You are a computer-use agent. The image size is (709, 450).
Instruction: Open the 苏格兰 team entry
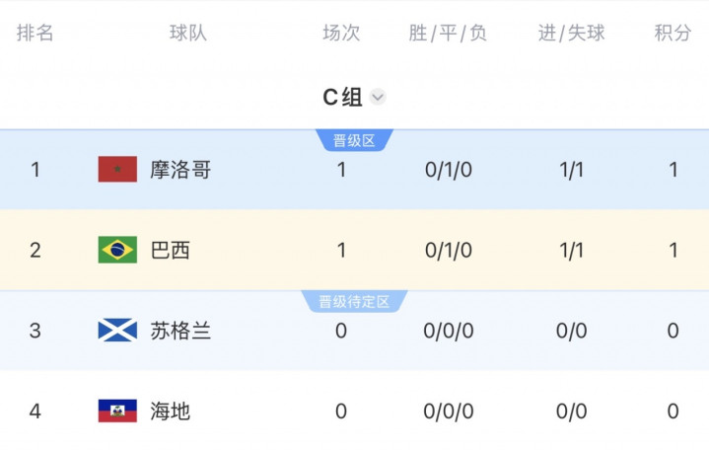tap(180, 331)
